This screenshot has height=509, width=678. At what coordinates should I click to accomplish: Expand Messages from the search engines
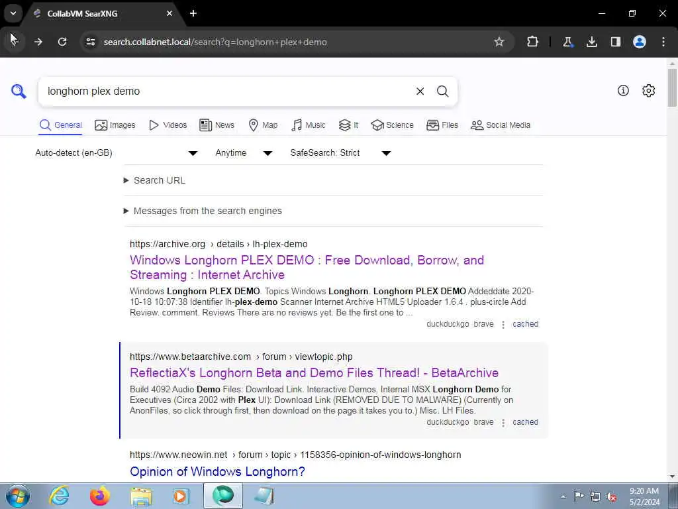[203, 211]
